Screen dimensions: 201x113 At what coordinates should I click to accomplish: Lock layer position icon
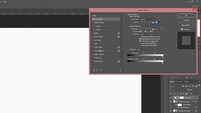[x=181, y=94]
